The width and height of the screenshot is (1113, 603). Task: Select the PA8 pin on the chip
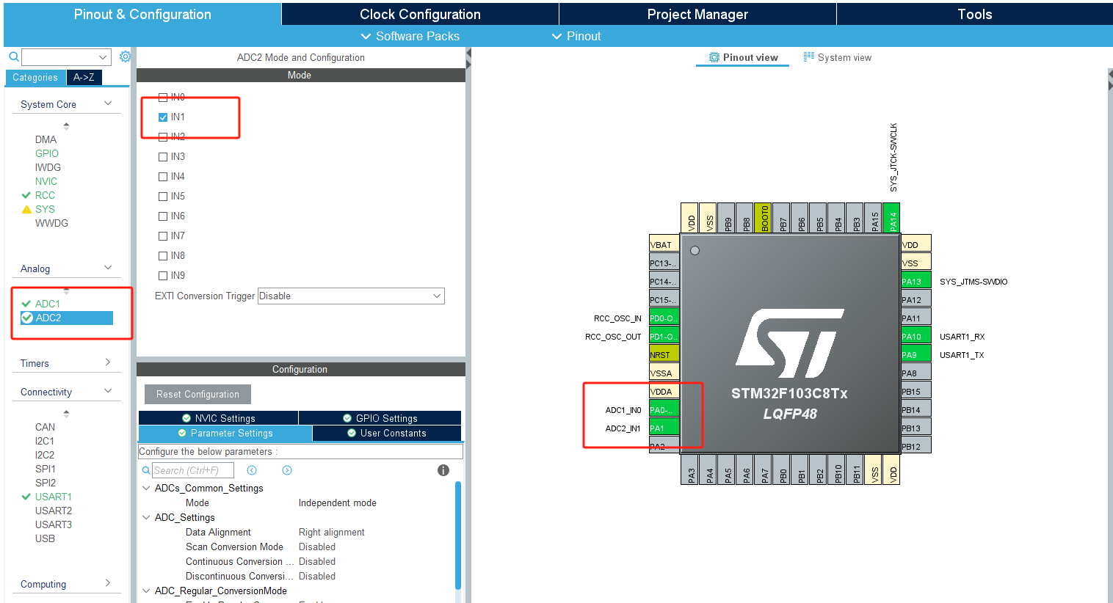[916, 373]
